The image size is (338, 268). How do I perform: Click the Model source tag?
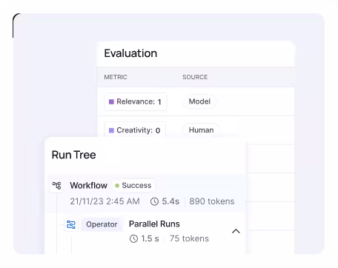(199, 101)
